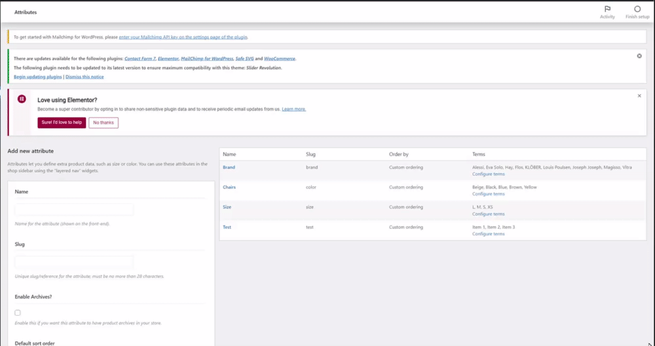Configure terms for the Size attribute

488,214
